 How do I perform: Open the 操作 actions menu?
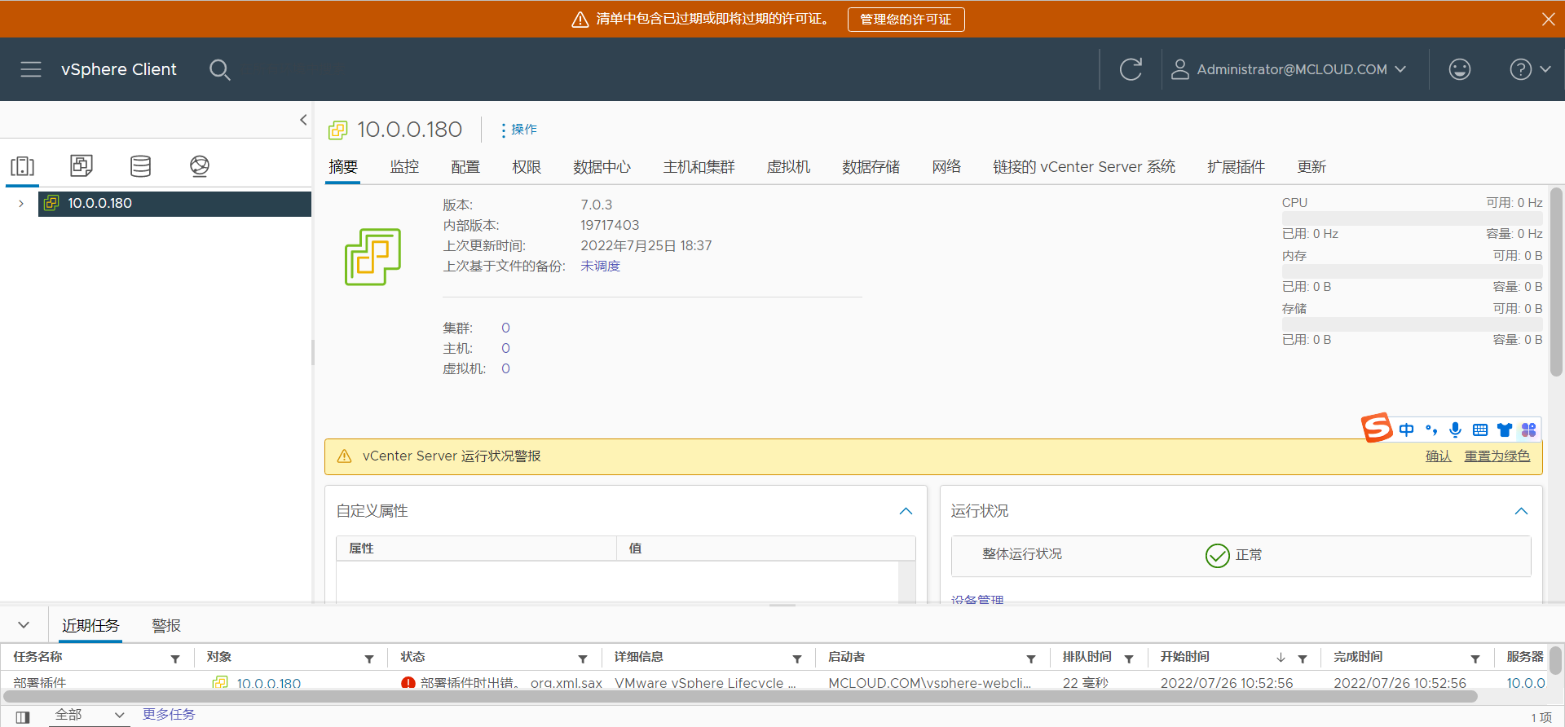click(518, 130)
